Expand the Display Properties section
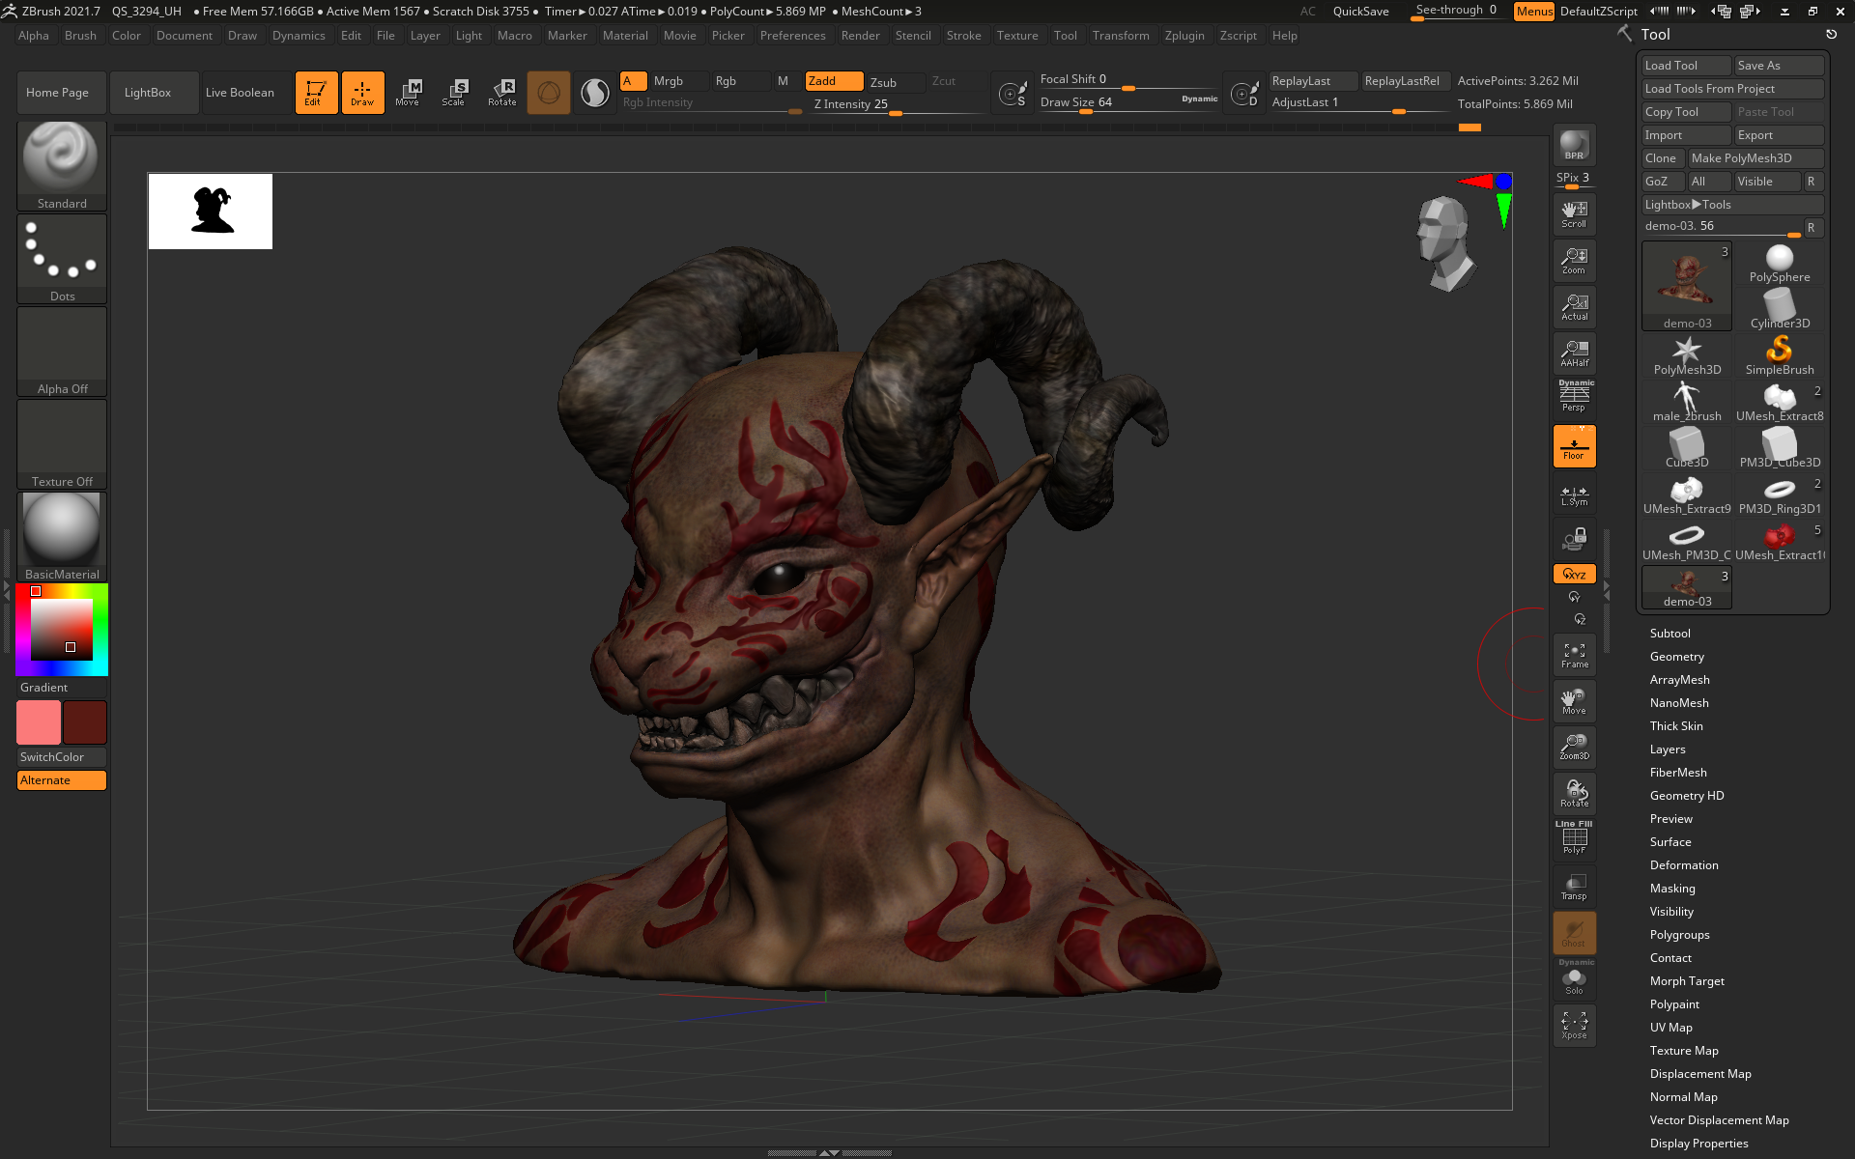1855x1159 pixels. pyautogui.click(x=1698, y=1144)
